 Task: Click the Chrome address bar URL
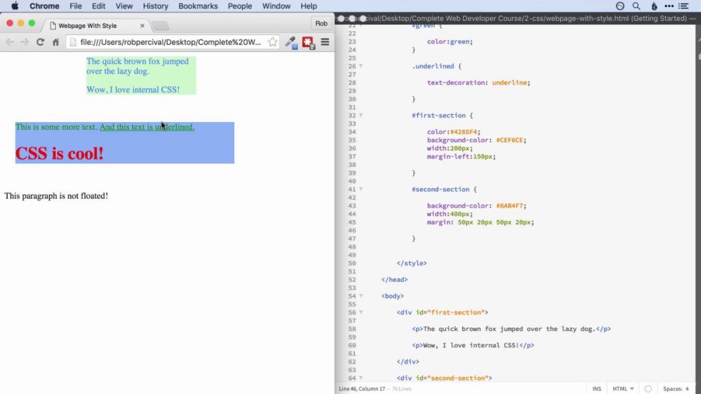click(170, 42)
